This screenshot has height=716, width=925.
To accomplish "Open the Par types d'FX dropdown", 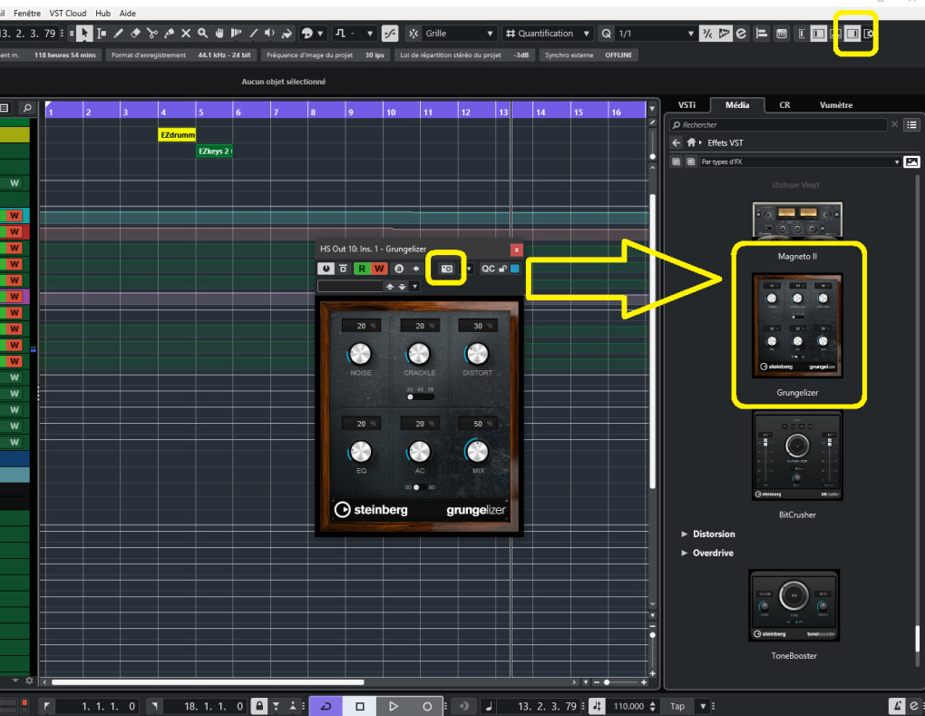I will [x=800, y=162].
